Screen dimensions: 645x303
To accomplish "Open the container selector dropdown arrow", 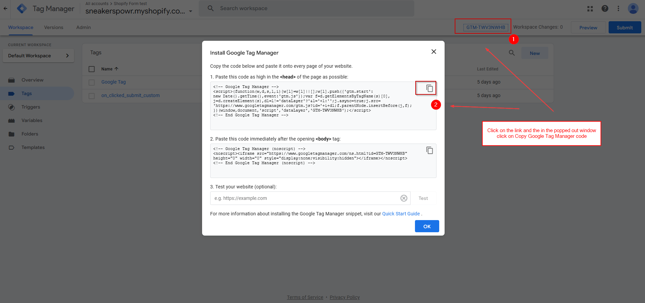I will [191, 11].
